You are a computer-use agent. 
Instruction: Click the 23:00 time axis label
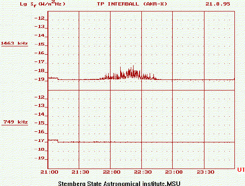point(174,172)
